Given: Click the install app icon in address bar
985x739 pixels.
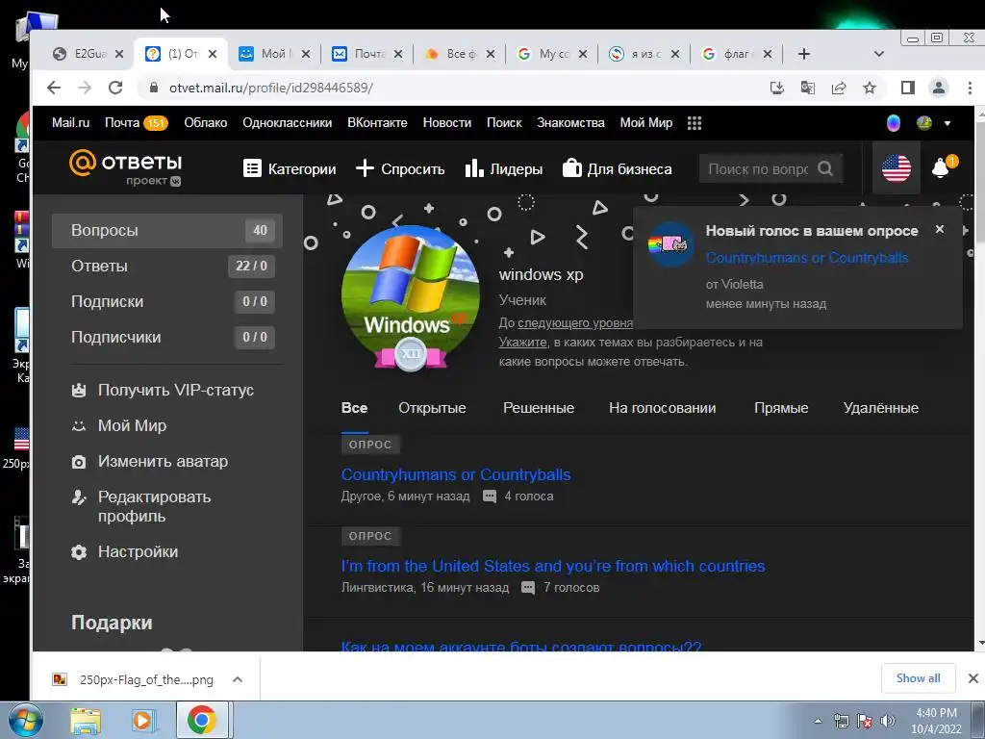Looking at the screenshot, I should [777, 88].
